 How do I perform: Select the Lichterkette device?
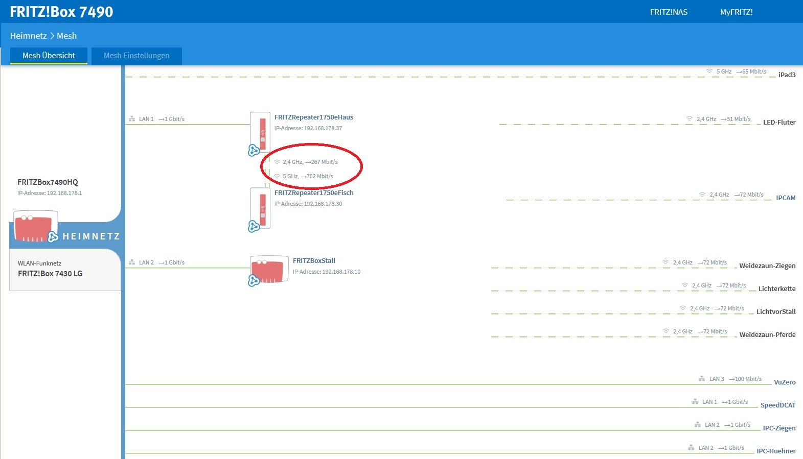[777, 288]
